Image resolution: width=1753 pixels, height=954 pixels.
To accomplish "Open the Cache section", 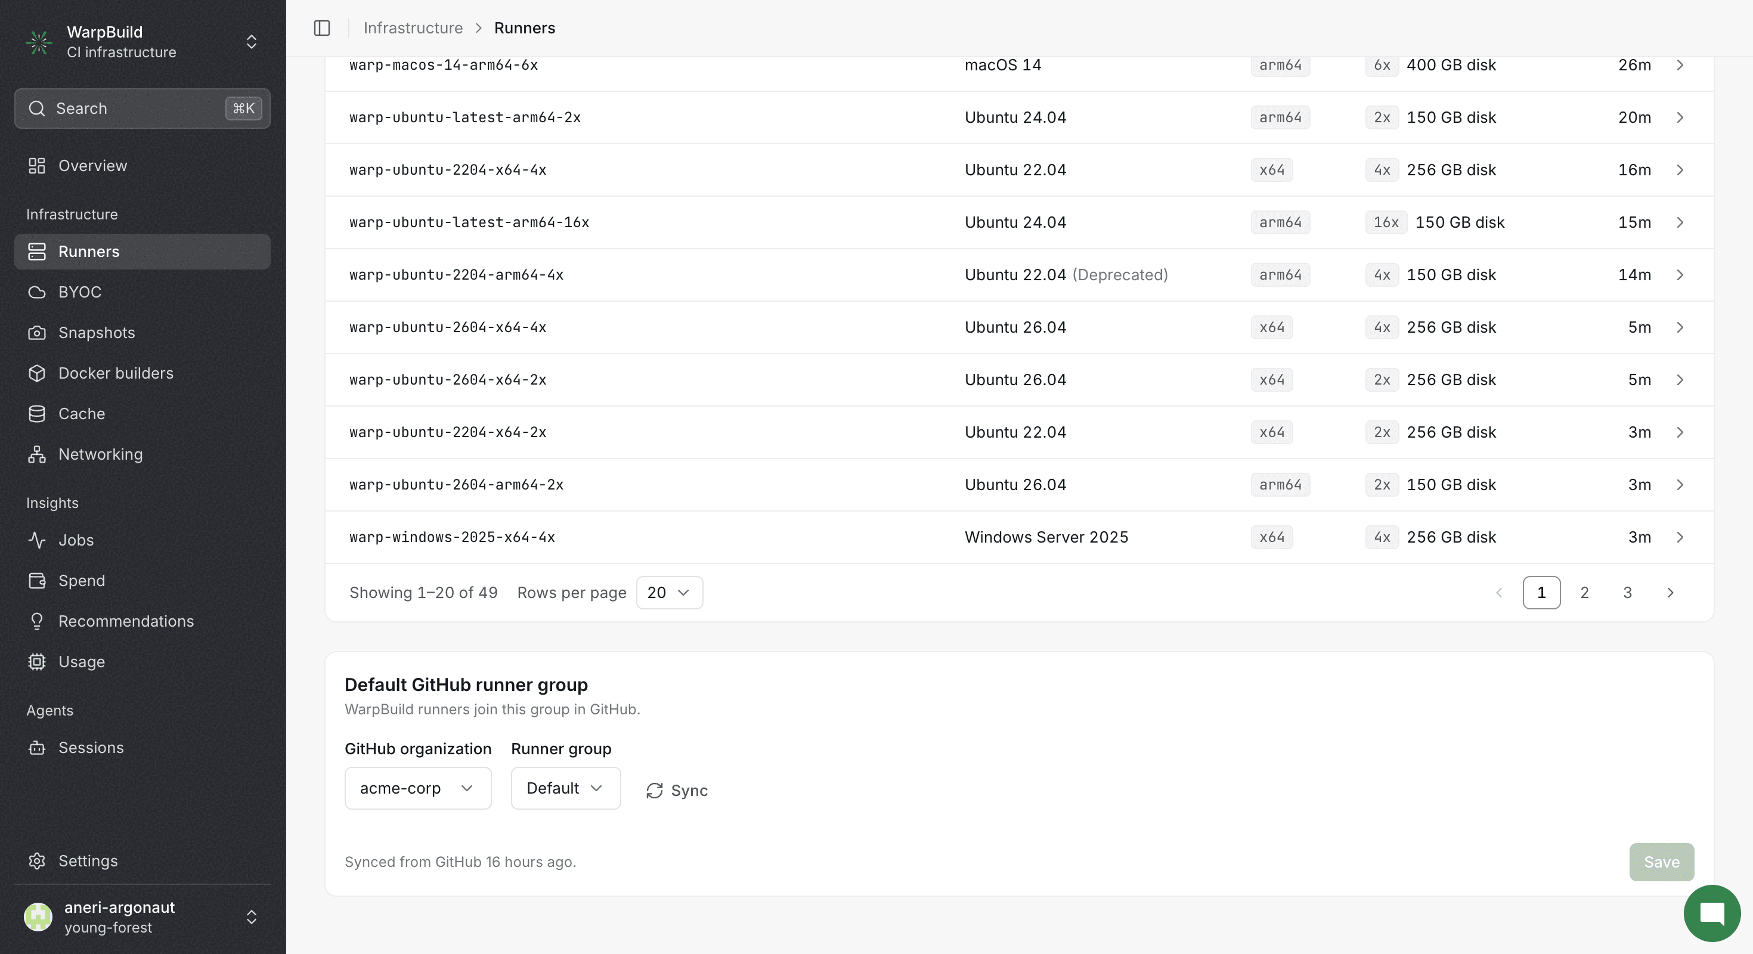I will click(143, 414).
